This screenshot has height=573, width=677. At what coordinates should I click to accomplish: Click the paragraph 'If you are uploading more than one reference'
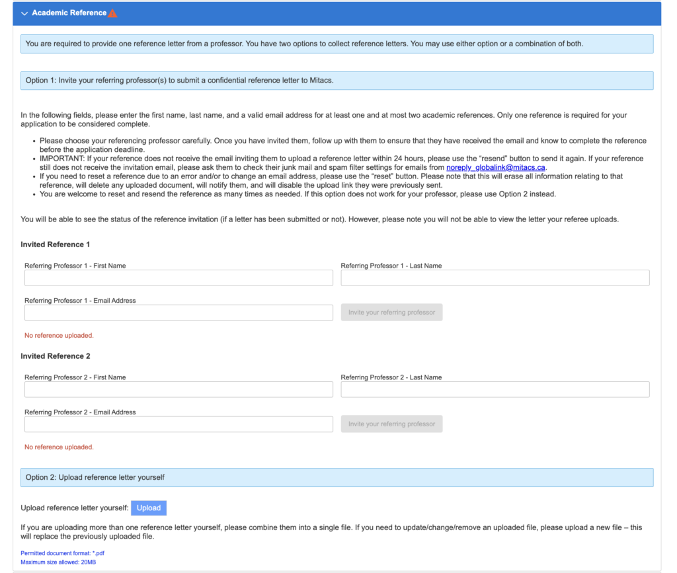332,532
